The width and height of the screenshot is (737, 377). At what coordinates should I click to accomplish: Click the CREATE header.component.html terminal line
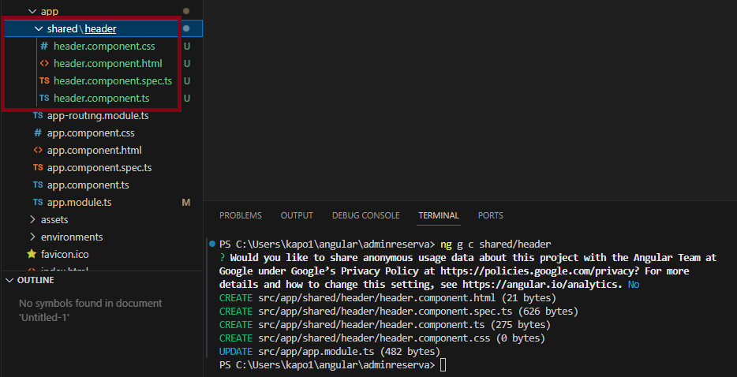[387, 298]
